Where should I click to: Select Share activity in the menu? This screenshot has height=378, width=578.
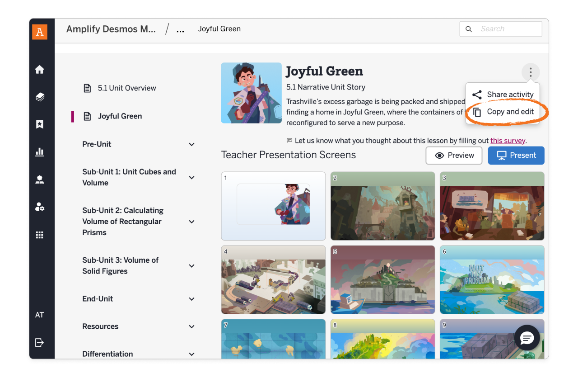pos(510,94)
